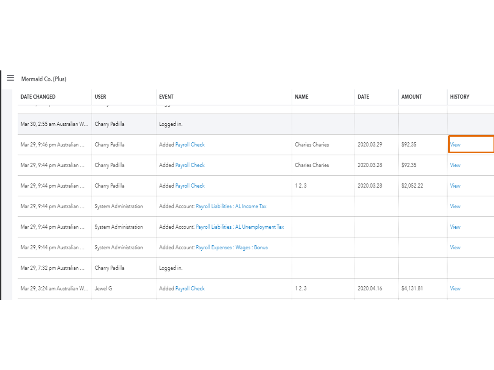Open Payroll Liabilities AL Unemployment Tax link
This screenshot has width=494, height=370.
240,227
